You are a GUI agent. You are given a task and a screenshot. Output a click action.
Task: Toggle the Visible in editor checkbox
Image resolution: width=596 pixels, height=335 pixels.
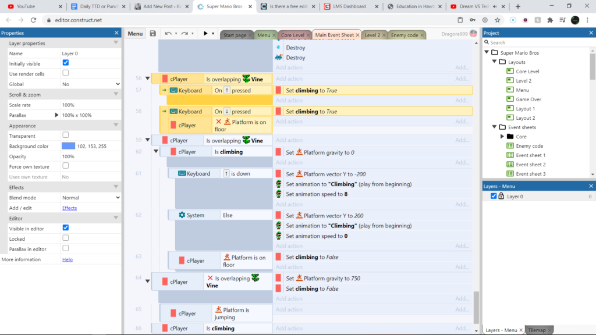point(65,227)
